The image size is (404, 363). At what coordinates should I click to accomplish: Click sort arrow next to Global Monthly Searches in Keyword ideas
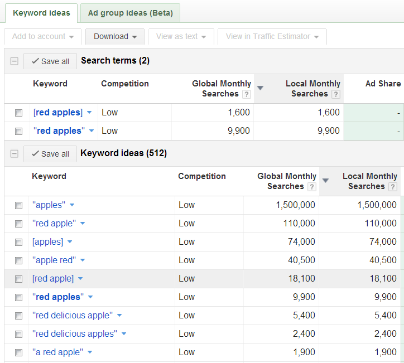click(325, 181)
